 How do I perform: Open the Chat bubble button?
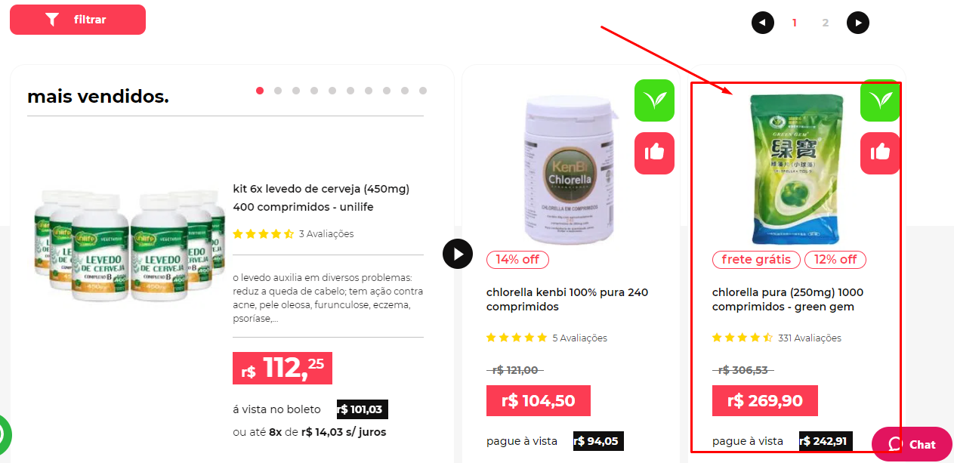pos(912,444)
